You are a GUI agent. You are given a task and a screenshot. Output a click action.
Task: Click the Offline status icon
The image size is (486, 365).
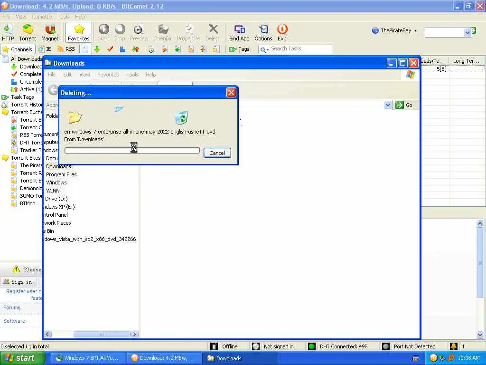pyautogui.click(x=214, y=346)
